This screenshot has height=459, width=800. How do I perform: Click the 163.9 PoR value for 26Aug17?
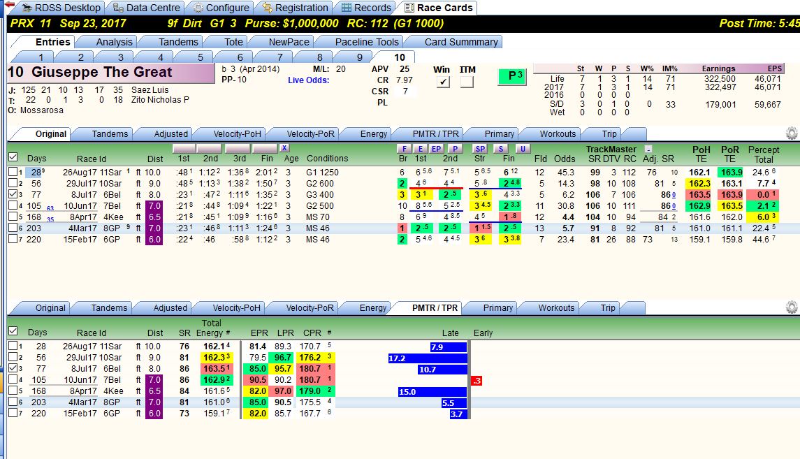point(731,173)
